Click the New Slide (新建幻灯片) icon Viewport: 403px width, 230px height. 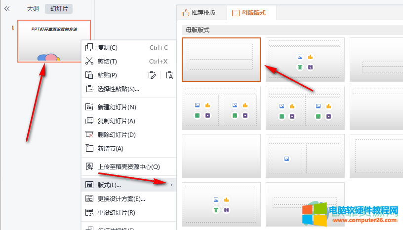(89, 107)
